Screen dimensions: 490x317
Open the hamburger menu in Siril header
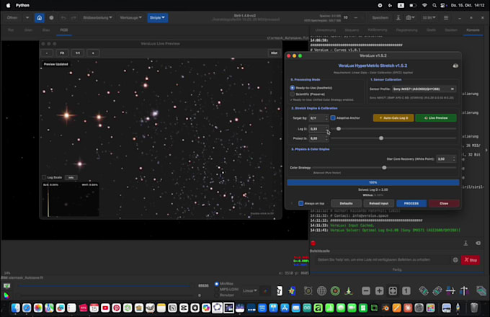pos(446,18)
